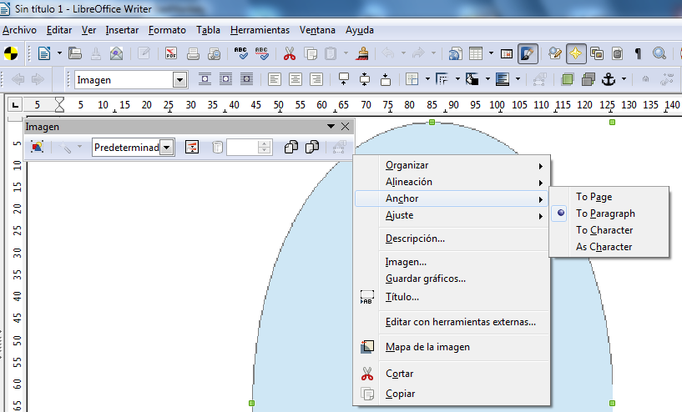682x412 pixels.
Task: Click the From File image icon
Action: pos(38,148)
